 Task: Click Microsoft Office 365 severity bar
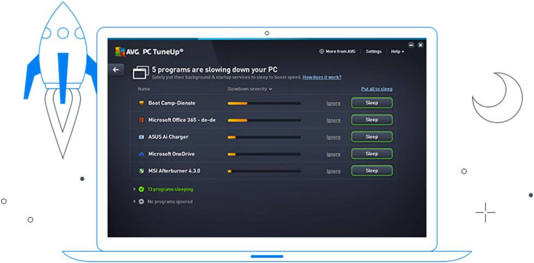pyautogui.click(x=264, y=120)
